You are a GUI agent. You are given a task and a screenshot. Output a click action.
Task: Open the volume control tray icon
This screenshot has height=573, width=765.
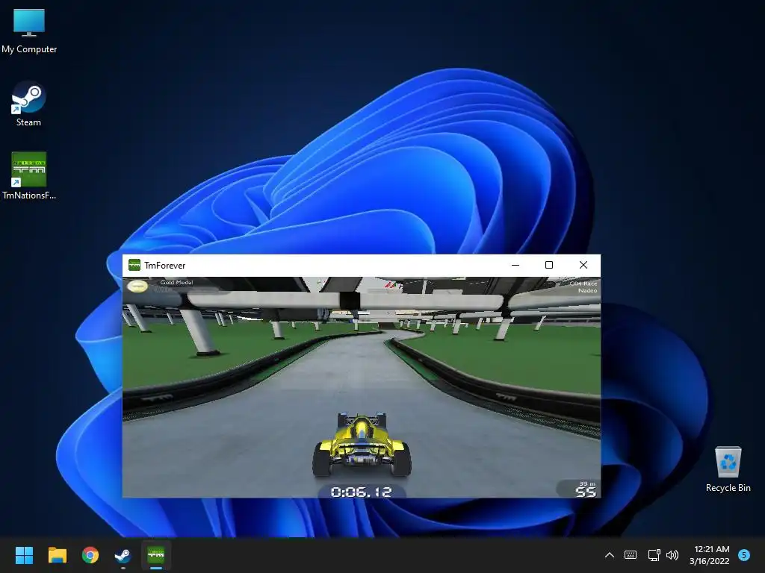tap(672, 555)
